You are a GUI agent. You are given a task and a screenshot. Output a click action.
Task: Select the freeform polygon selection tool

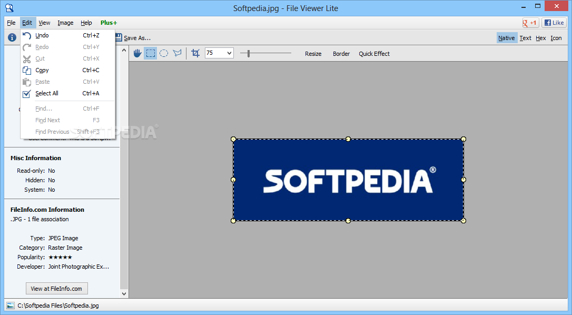[177, 53]
